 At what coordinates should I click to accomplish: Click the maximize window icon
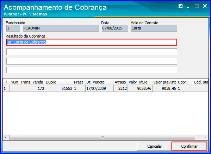(x=197, y=6)
